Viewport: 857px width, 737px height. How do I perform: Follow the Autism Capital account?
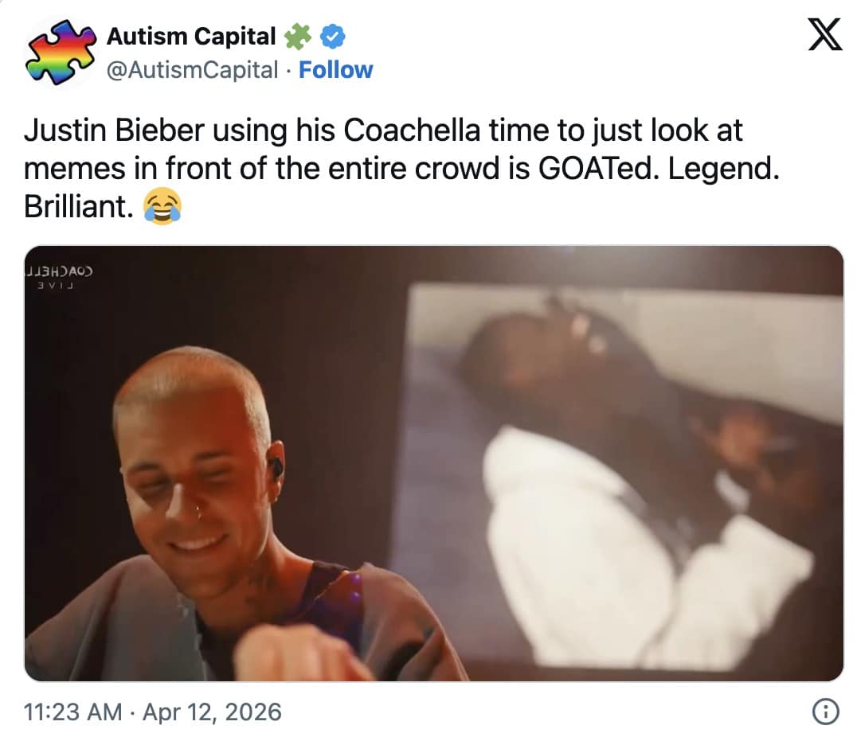[335, 70]
